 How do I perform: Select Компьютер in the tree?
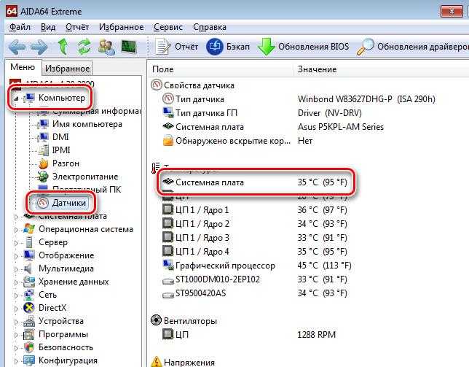point(62,98)
